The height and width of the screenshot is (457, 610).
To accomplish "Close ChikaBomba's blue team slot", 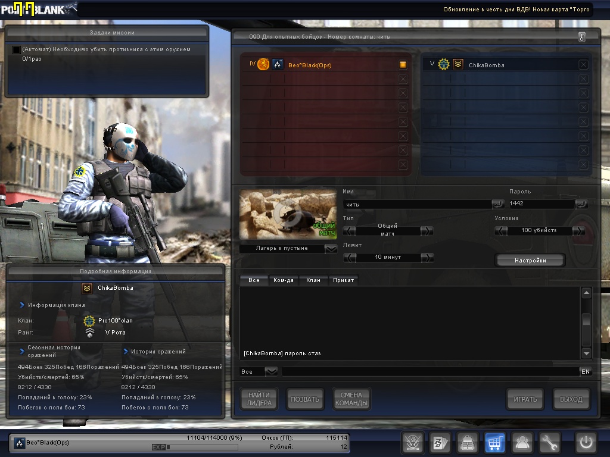I will pyautogui.click(x=583, y=65).
